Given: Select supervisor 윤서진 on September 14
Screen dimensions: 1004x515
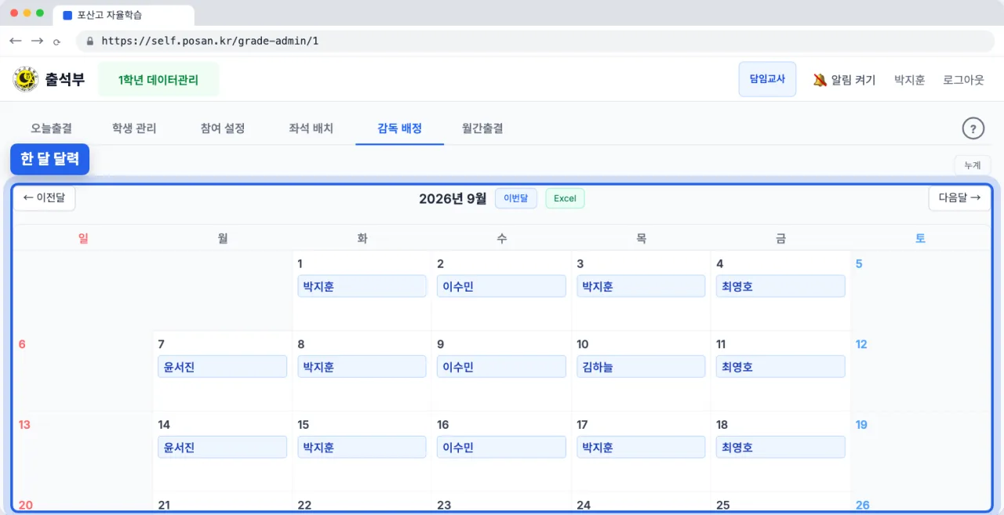Looking at the screenshot, I should (x=222, y=448).
